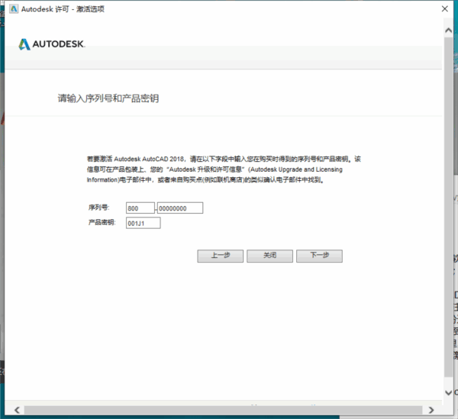The height and width of the screenshot is (419, 458).
Task: Click the 产品密钥 label text
Action: pyautogui.click(x=102, y=223)
